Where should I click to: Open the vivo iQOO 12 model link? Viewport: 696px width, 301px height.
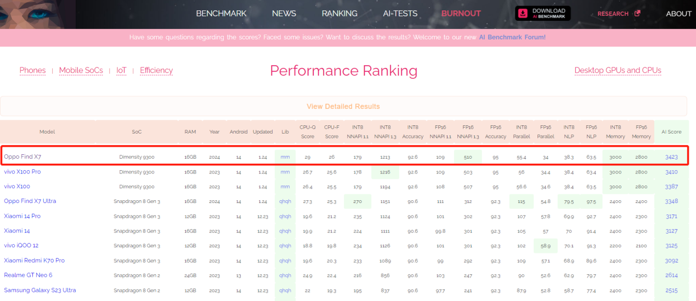point(21,246)
